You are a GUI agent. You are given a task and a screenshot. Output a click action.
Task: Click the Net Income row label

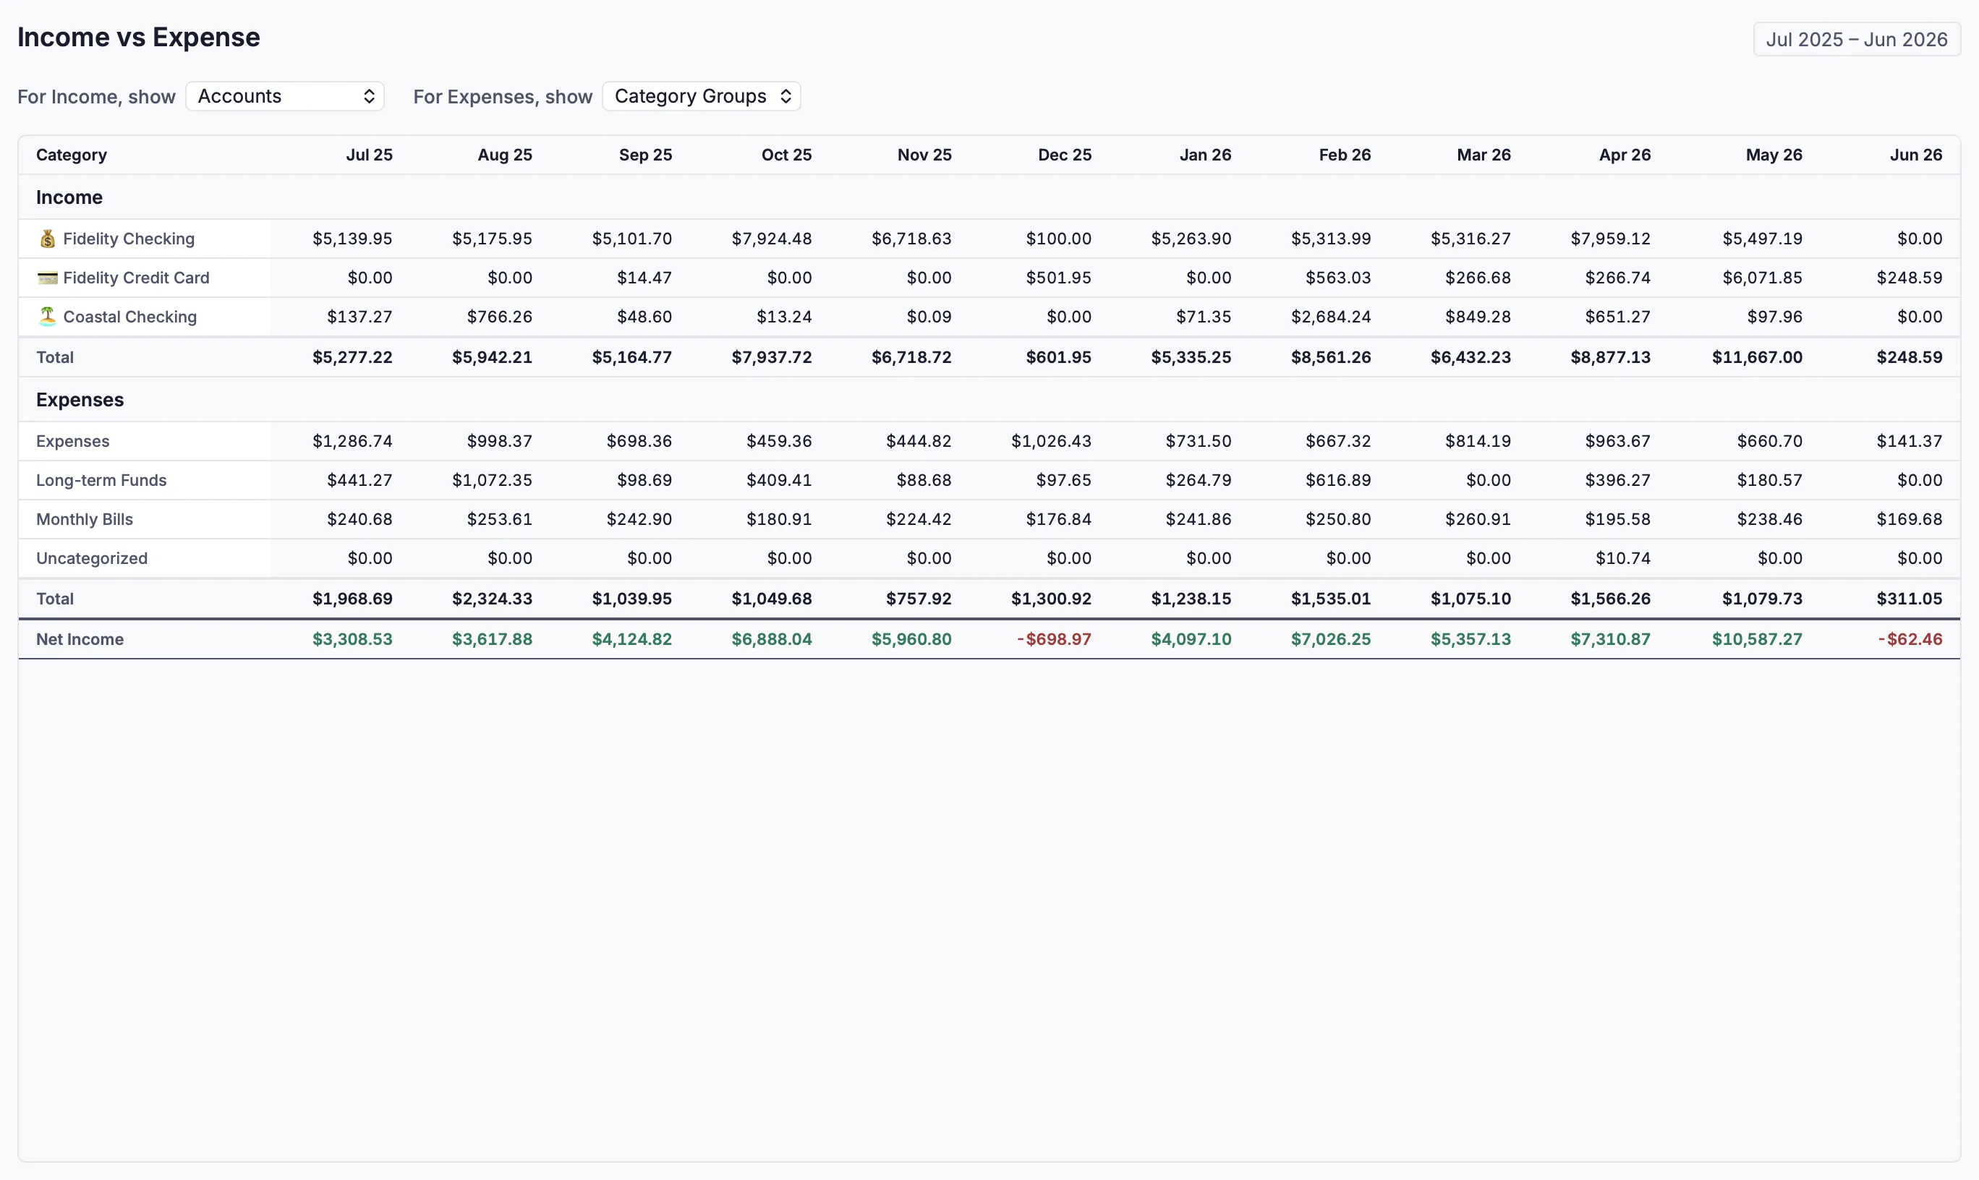coord(80,639)
